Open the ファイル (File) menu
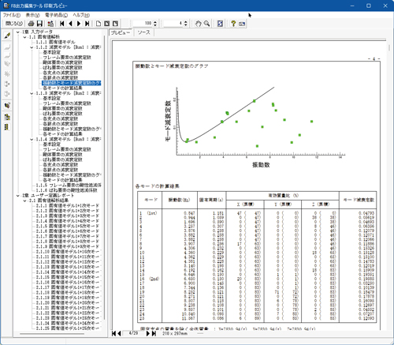This screenshot has height=345, width=394. [12, 15]
